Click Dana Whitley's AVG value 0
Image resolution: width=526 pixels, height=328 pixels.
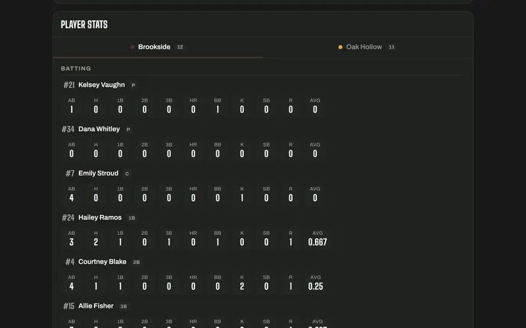click(x=315, y=154)
